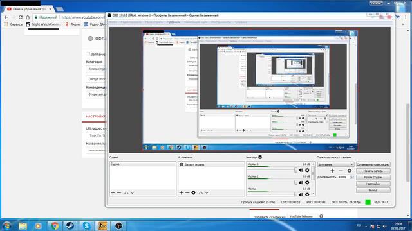Open Категория dropdown on YouTube page
412x231 pixels.
pos(95,69)
